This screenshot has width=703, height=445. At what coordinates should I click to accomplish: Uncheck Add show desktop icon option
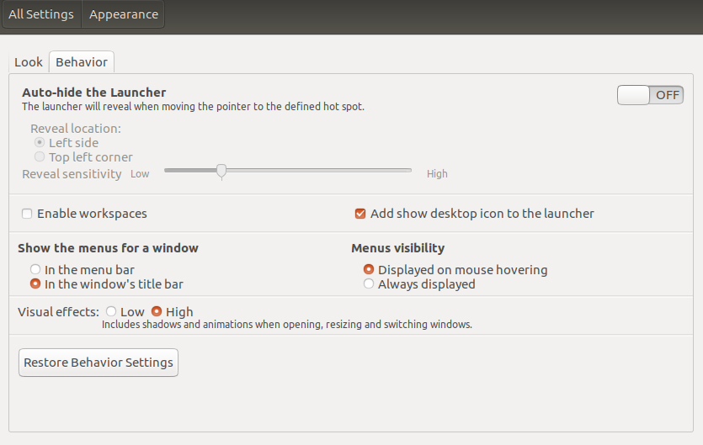pyautogui.click(x=360, y=214)
